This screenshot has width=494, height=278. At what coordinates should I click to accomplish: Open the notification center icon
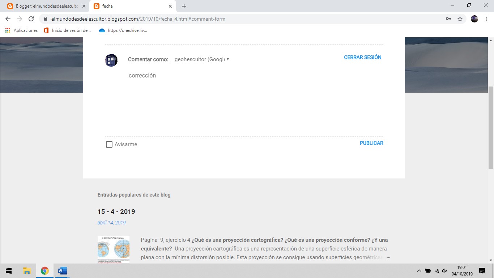[482, 271]
